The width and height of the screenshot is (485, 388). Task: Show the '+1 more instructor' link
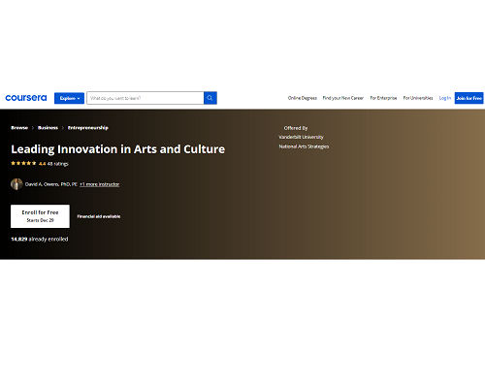coord(100,184)
